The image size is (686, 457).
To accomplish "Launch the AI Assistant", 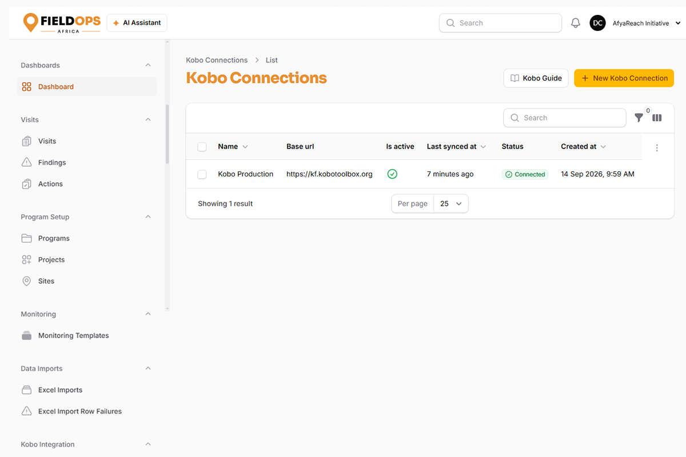I will click(x=137, y=23).
